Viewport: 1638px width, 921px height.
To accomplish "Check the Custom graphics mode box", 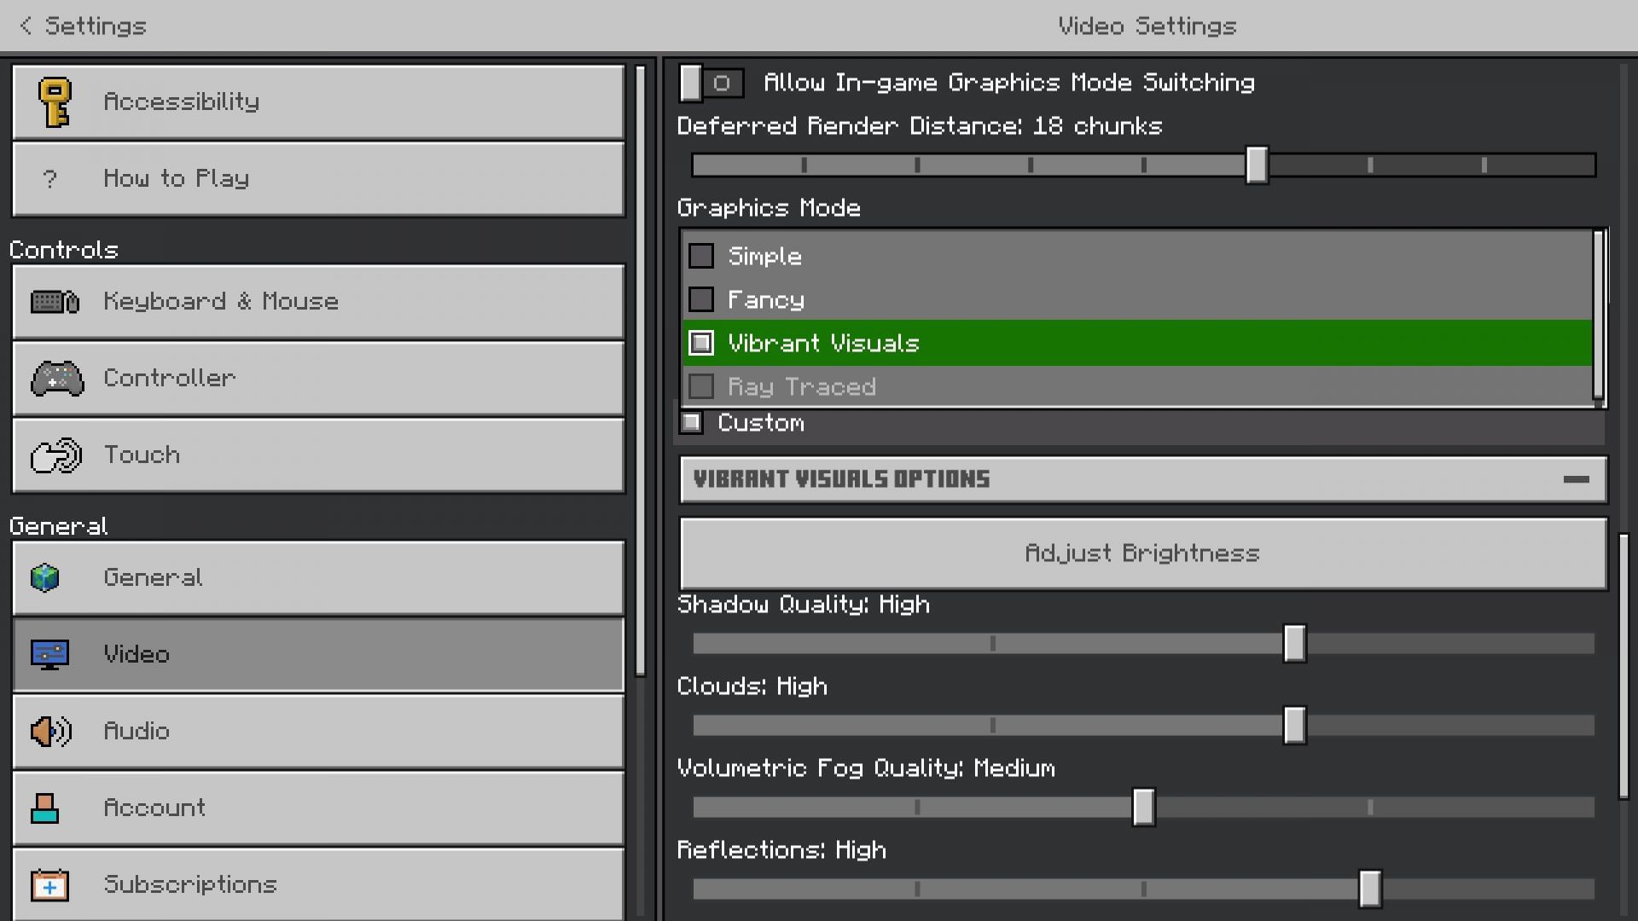I will tap(692, 422).
